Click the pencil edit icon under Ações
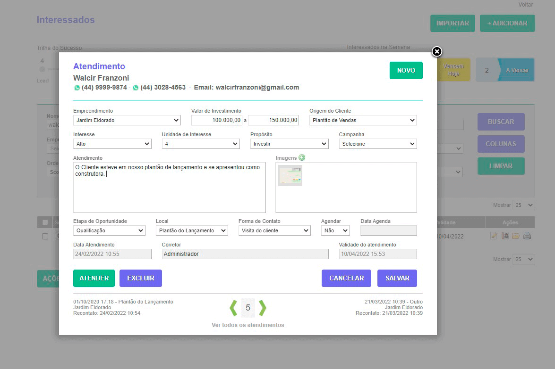This screenshot has width=555, height=369. click(494, 236)
